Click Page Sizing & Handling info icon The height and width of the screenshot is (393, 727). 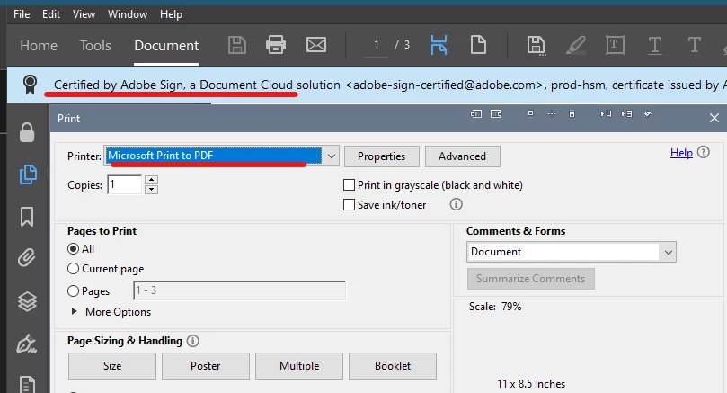click(193, 341)
